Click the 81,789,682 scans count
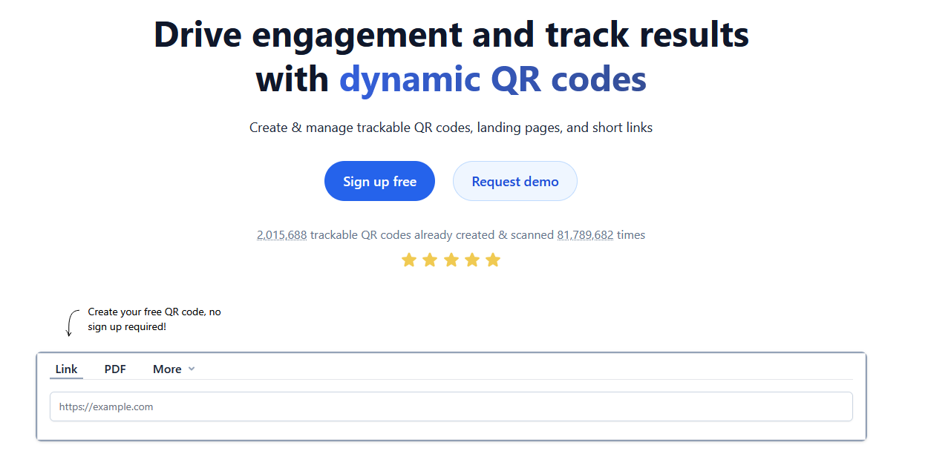Viewport: 928px width, 474px height. click(585, 235)
